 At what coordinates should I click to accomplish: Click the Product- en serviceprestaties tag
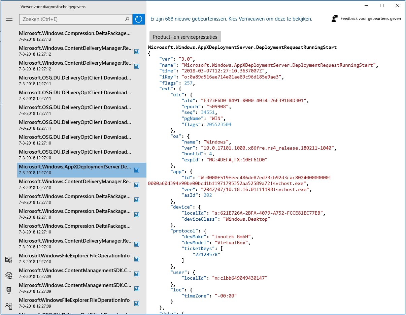coord(185,37)
